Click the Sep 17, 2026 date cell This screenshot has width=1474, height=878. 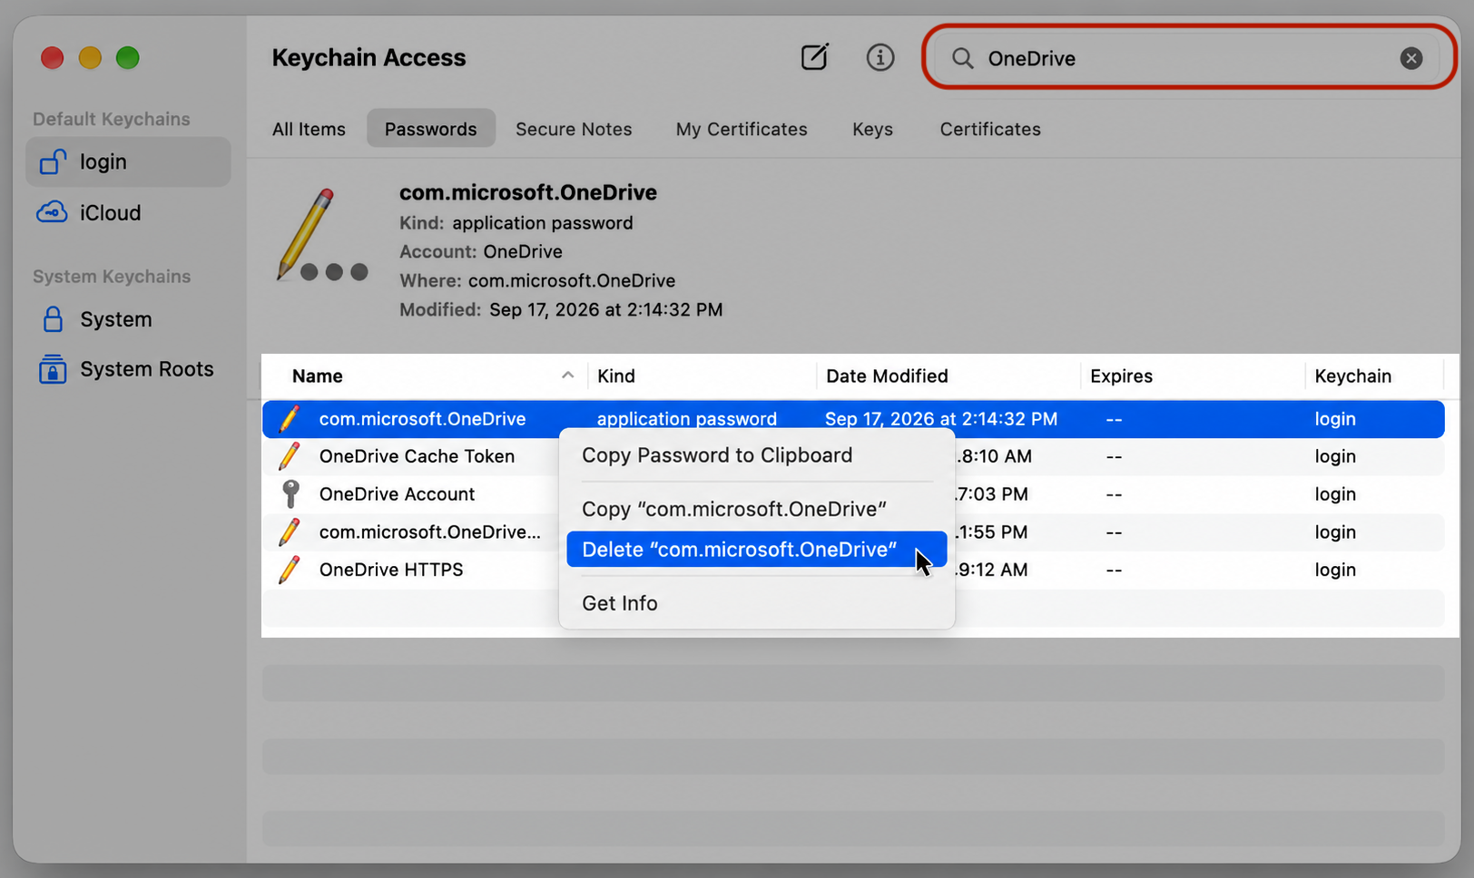[x=940, y=419]
